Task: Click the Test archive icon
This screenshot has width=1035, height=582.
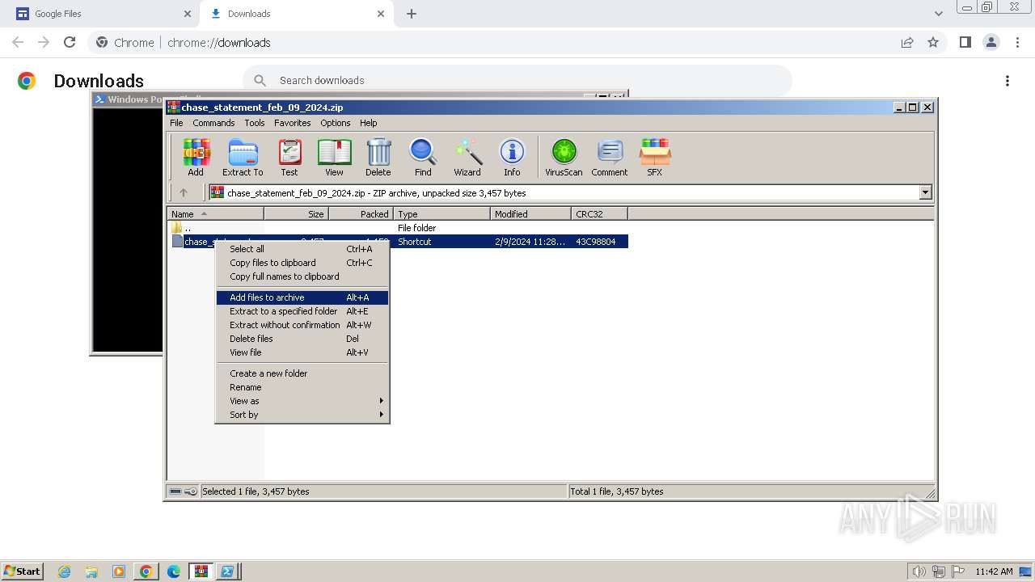Action: tap(289, 157)
